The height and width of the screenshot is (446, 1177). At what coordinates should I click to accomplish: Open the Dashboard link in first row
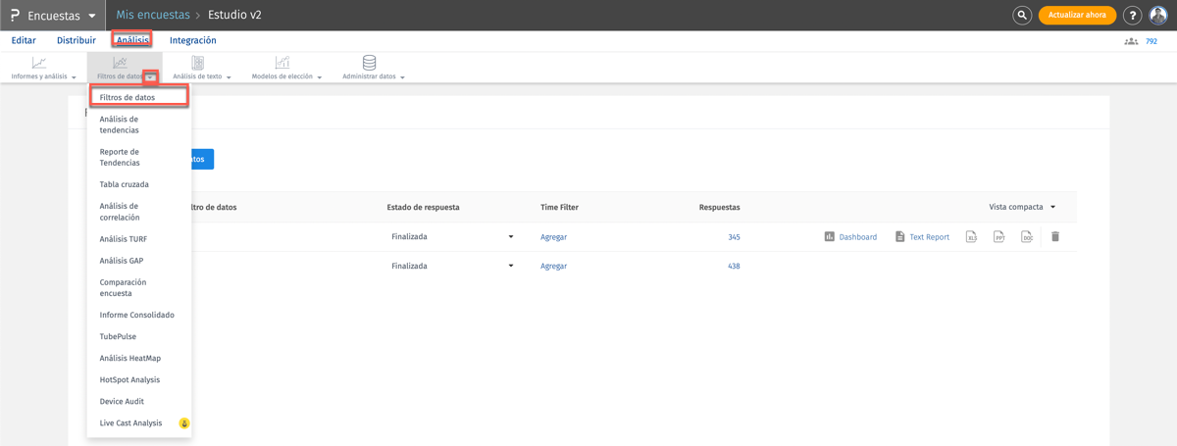850,237
